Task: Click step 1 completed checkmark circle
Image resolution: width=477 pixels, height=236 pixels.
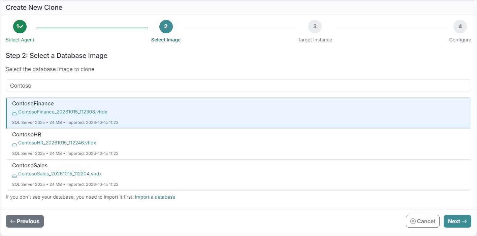Action: [x=20, y=27]
